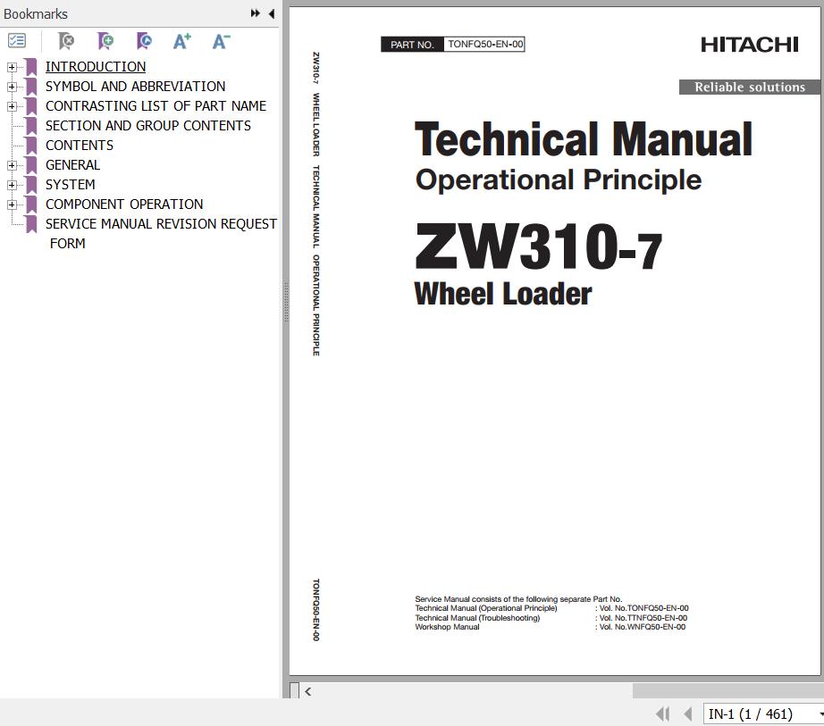The height and width of the screenshot is (726, 824).
Task: Expand the CONTRASTING LIST OF PART NAME bookmark
Action: pyautogui.click(x=12, y=106)
